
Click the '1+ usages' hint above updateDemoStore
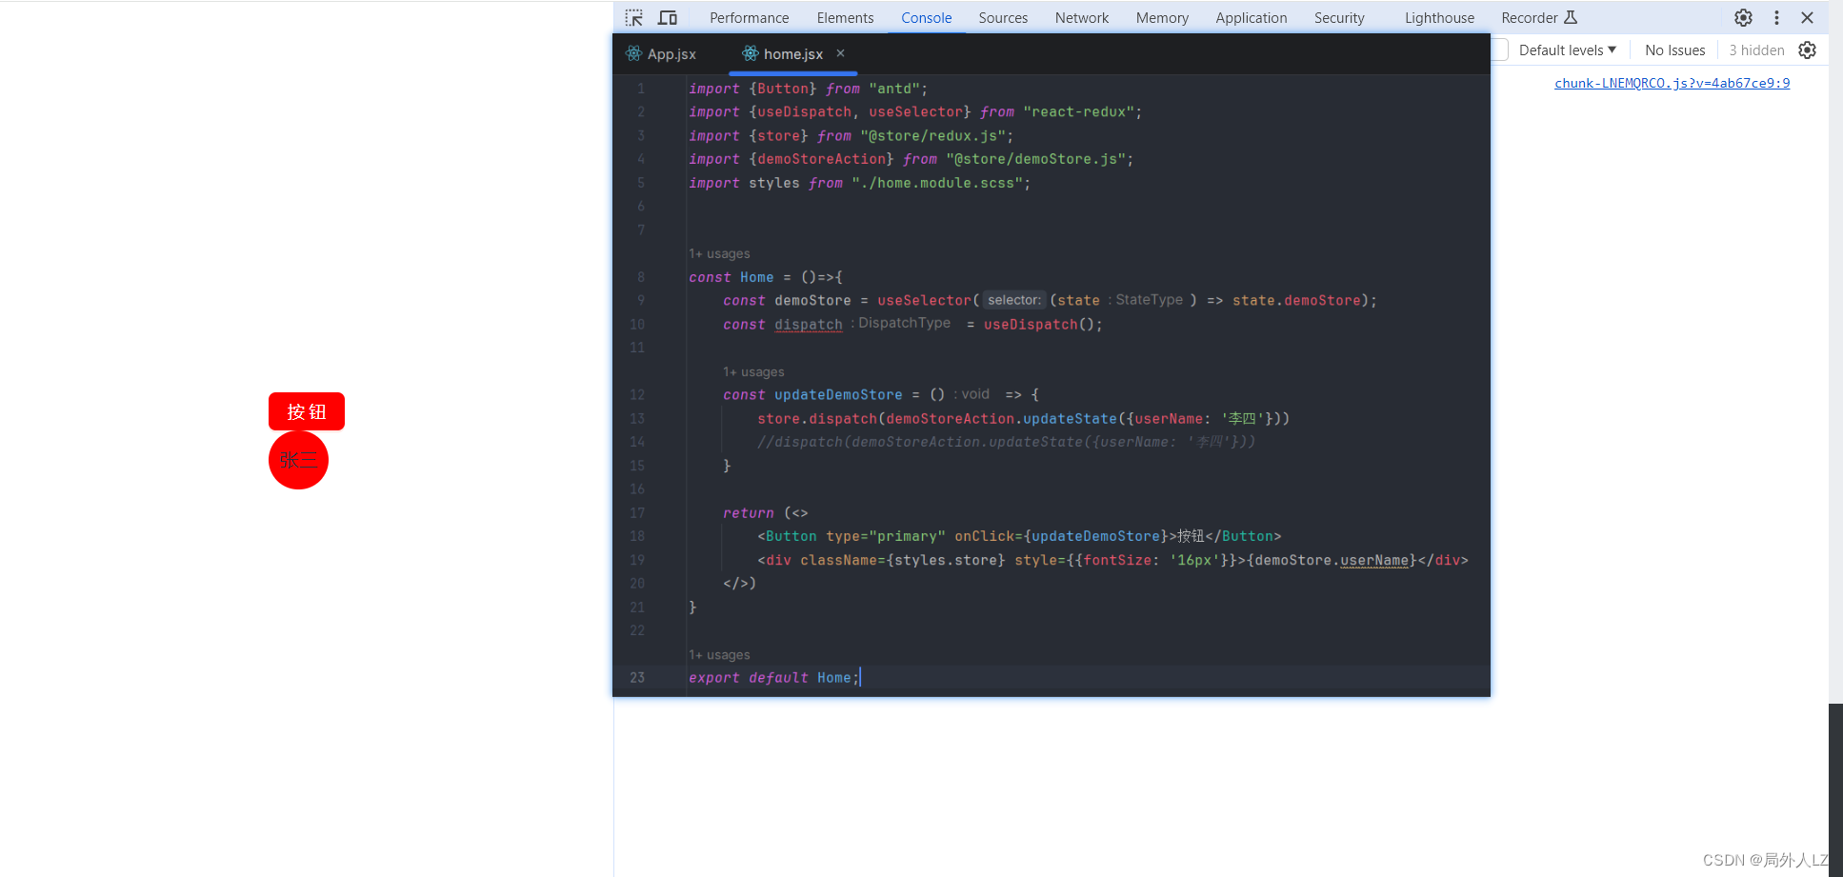click(753, 372)
